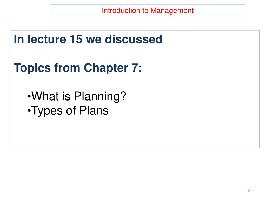Click the word 'lecture' in the heading
The width and height of the screenshot is (266, 200).
point(47,39)
